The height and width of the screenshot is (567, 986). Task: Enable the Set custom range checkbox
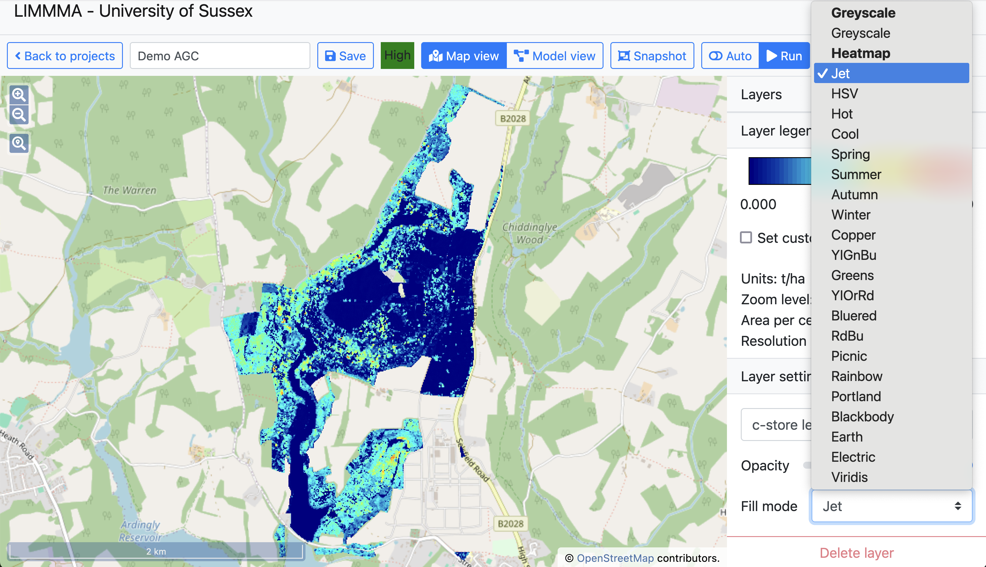(746, 238)
